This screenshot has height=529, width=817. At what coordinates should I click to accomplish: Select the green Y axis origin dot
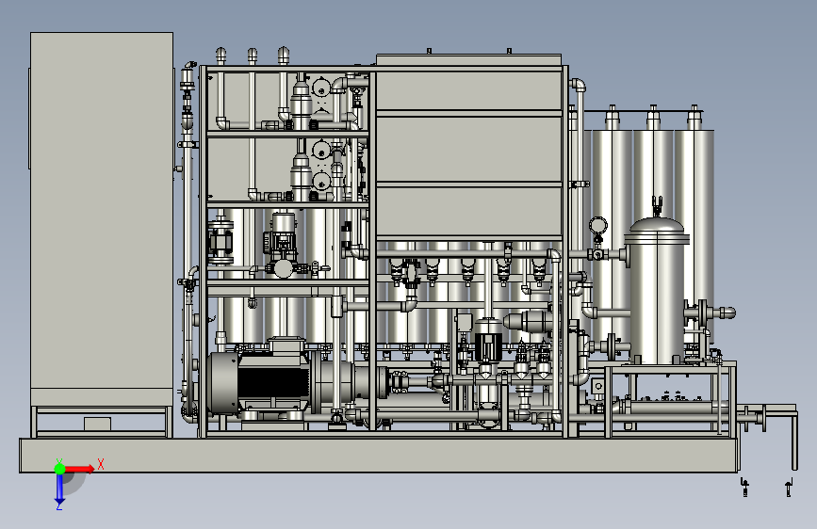point(59,469)
